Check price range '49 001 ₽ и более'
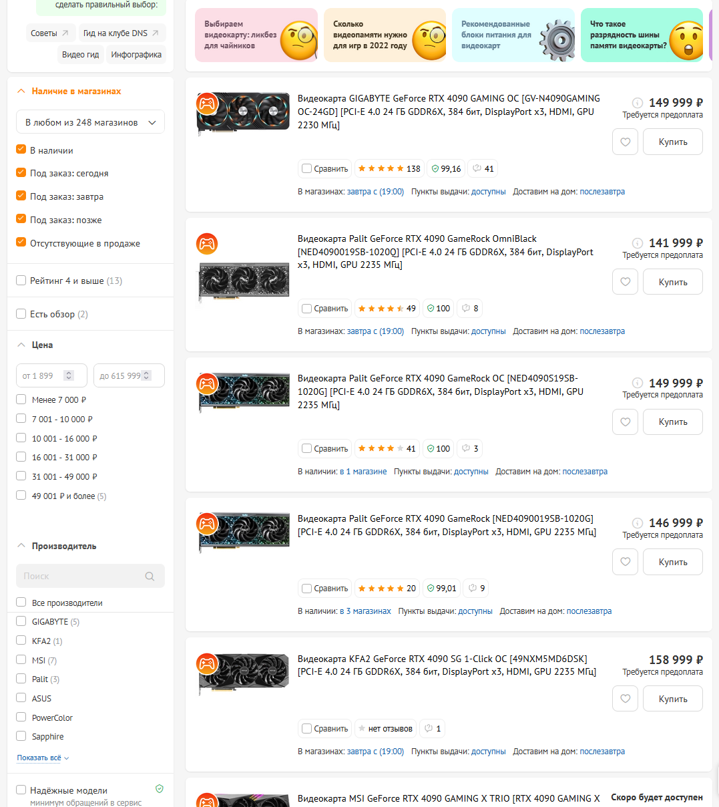Viewport: 719px width, 807px height. click(x=21, y=496)
